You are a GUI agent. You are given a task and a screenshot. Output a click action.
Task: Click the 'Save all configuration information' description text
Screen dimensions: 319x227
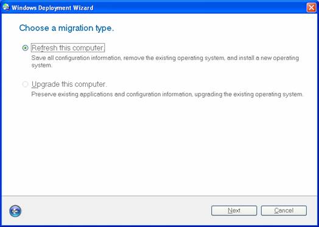(77, 58)
